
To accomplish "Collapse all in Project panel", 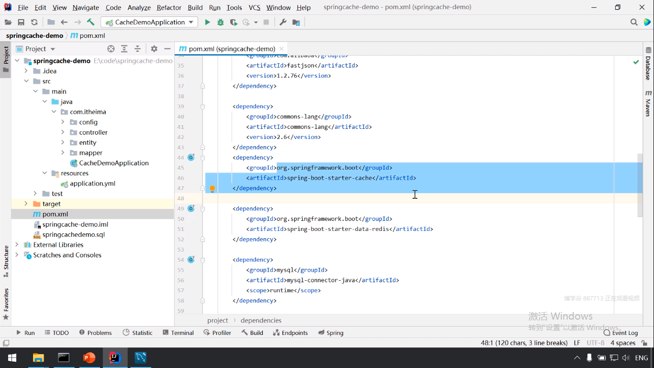I will pos(137,48).
